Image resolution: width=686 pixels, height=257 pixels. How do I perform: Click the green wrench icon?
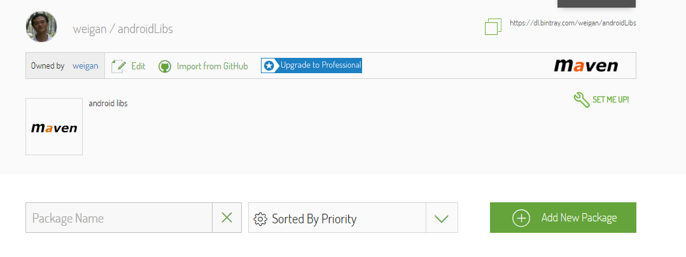582,100
